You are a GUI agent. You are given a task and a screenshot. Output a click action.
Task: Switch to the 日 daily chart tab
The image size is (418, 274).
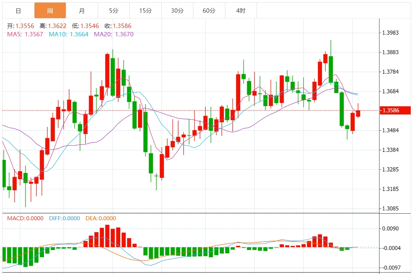(x=19, y=11)
